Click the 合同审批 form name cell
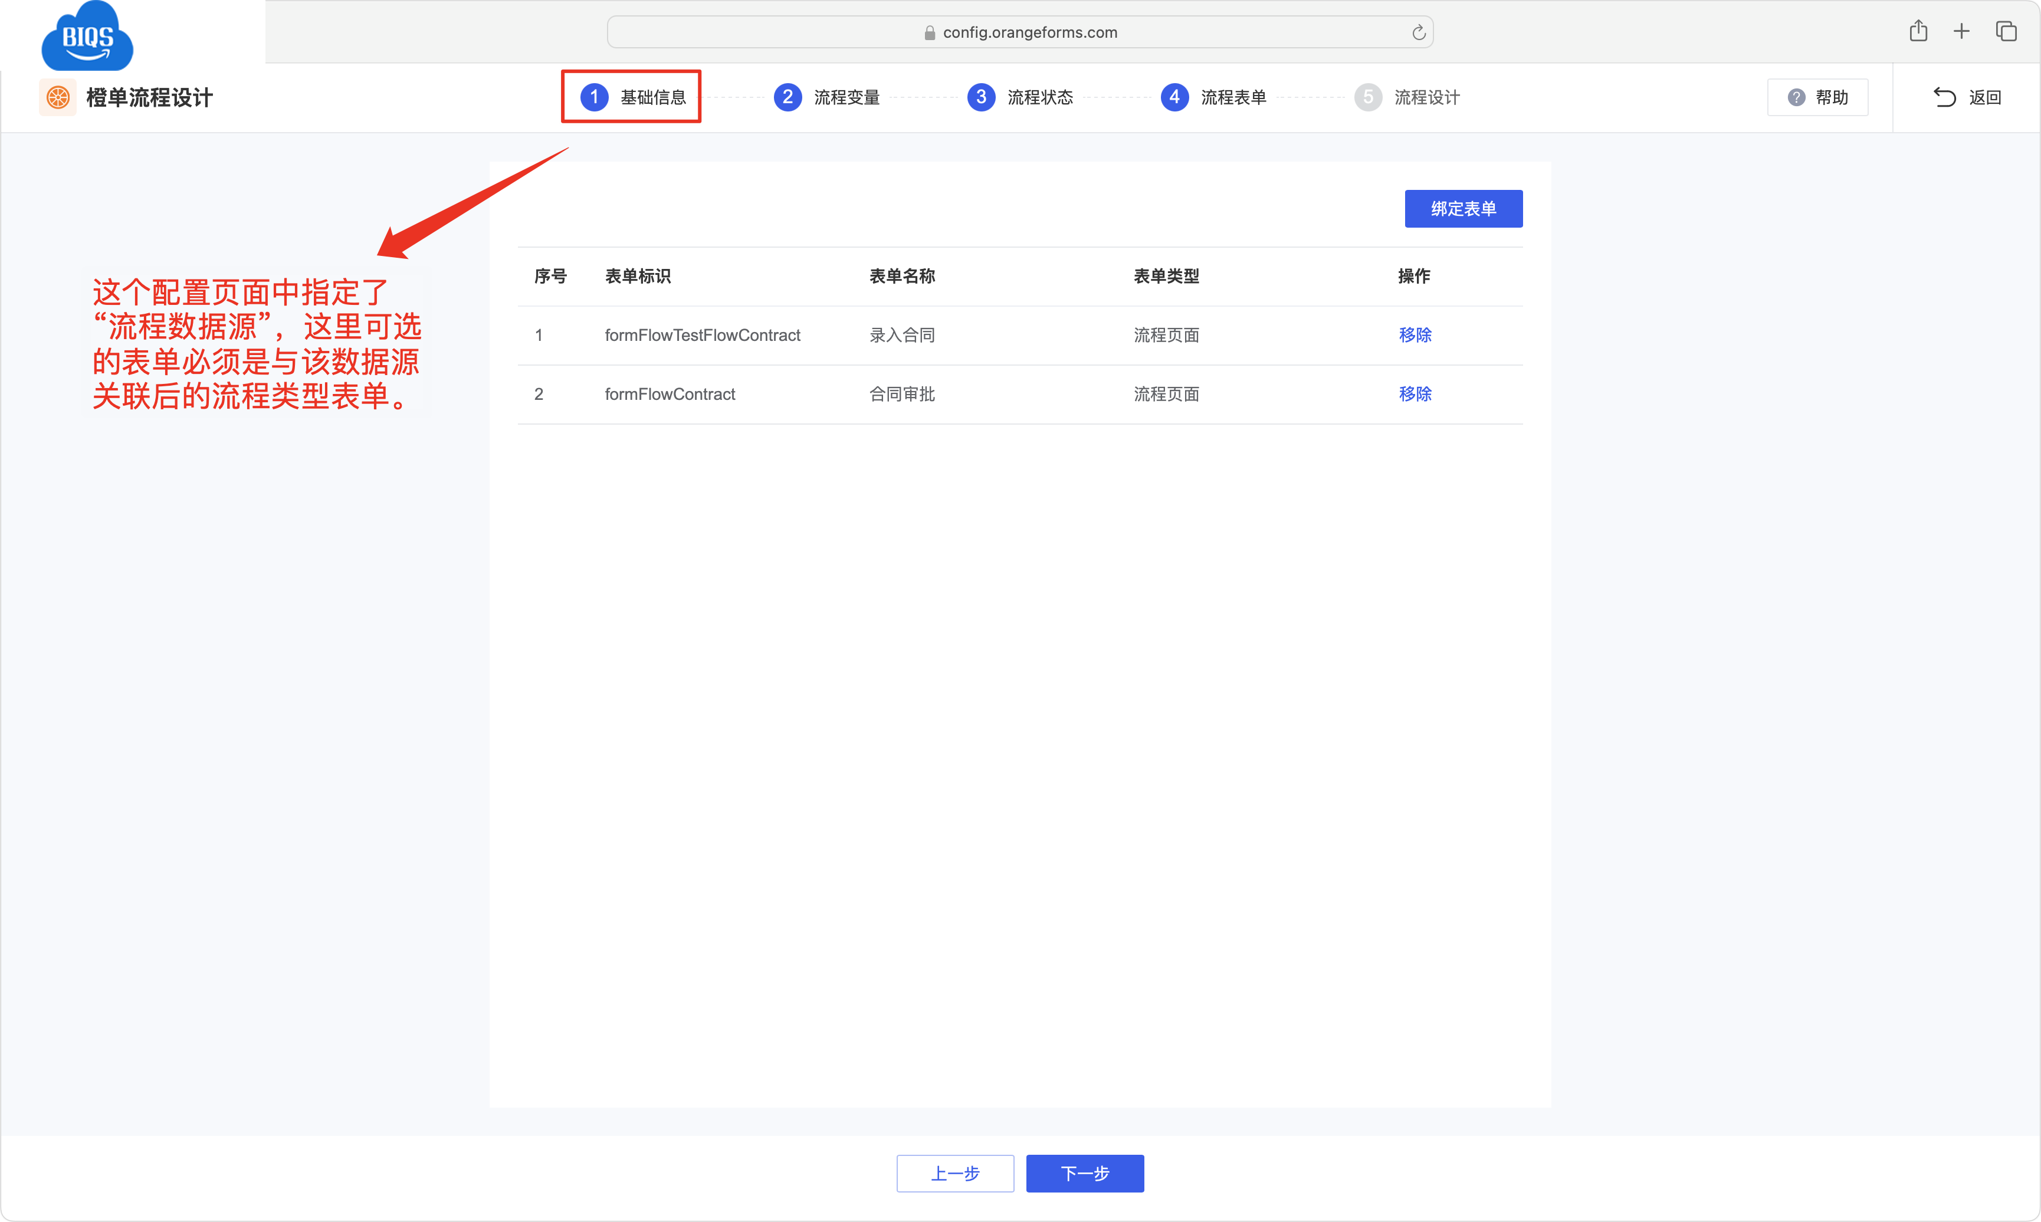The width and height of the screenshot is (2041, 1222). (902, 395)
